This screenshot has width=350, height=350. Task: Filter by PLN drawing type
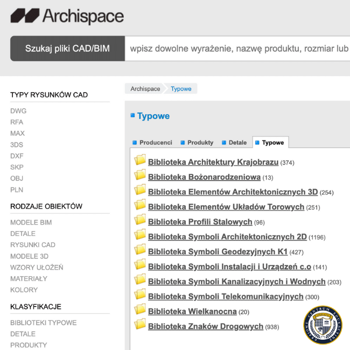coord(17,190)
